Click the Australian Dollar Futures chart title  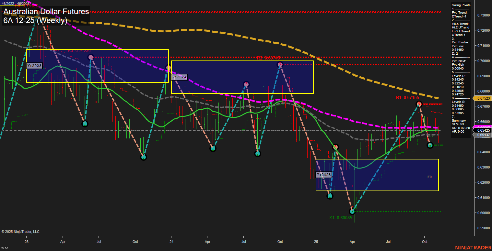(x=46, y=12)
